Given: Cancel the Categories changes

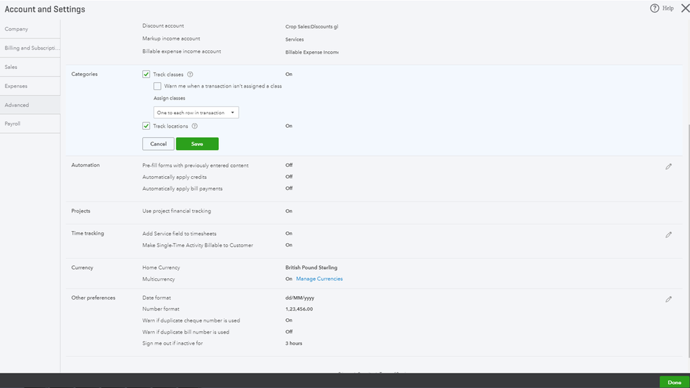Looking at the screenshot, I should tap(158, 144).
